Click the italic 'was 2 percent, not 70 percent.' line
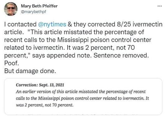Image resolution: width=167 pixels, height=116 pixels. point(45,105)
